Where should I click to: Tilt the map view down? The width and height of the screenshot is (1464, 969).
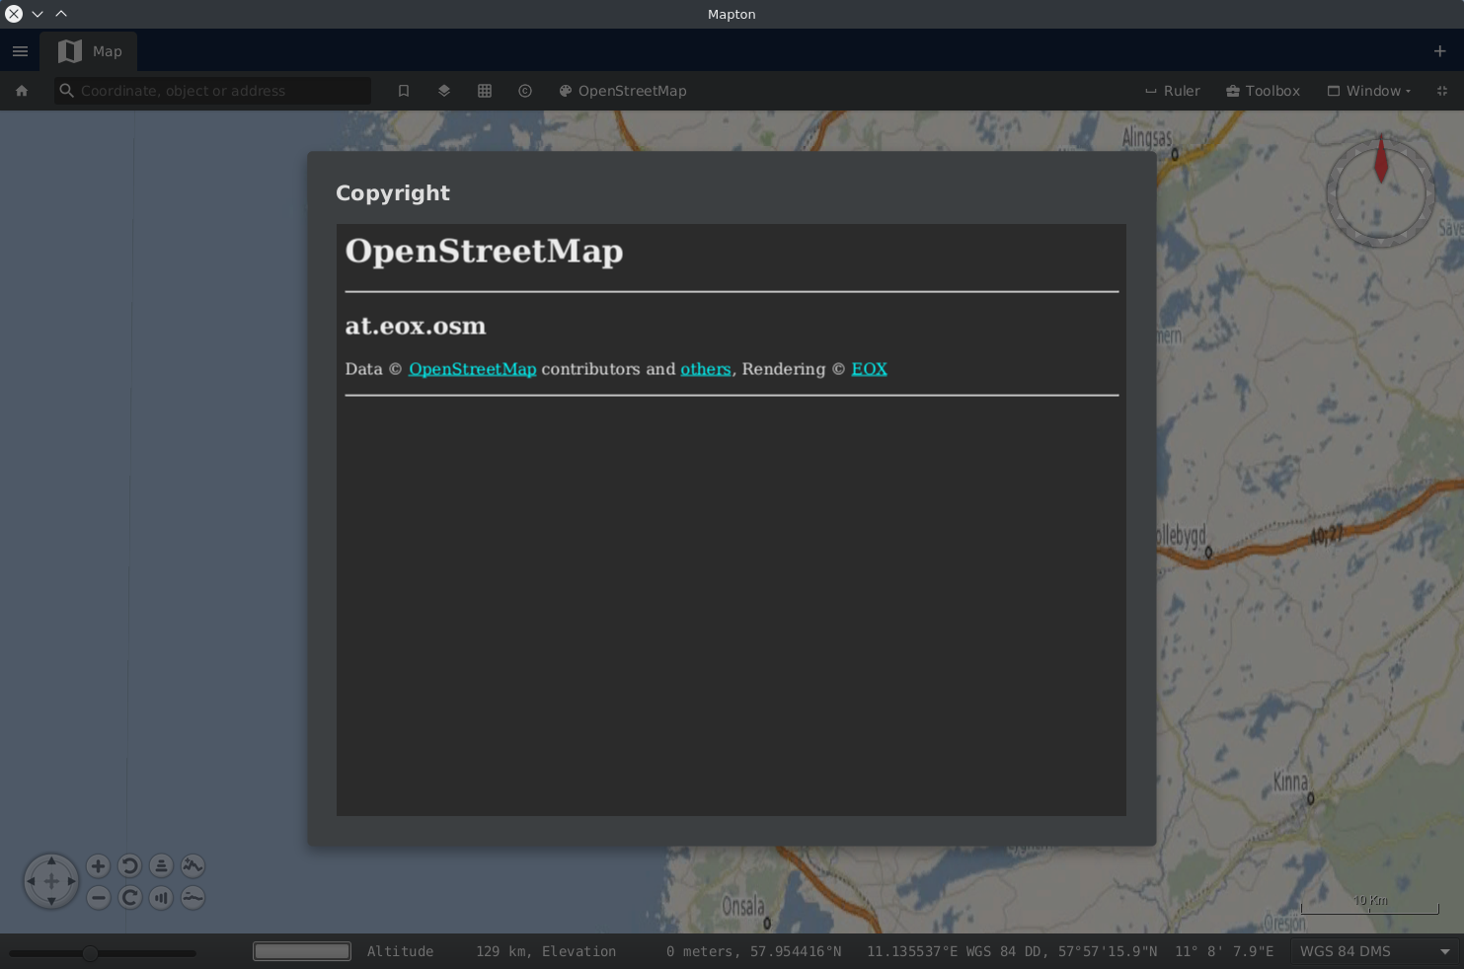(161, 898)
